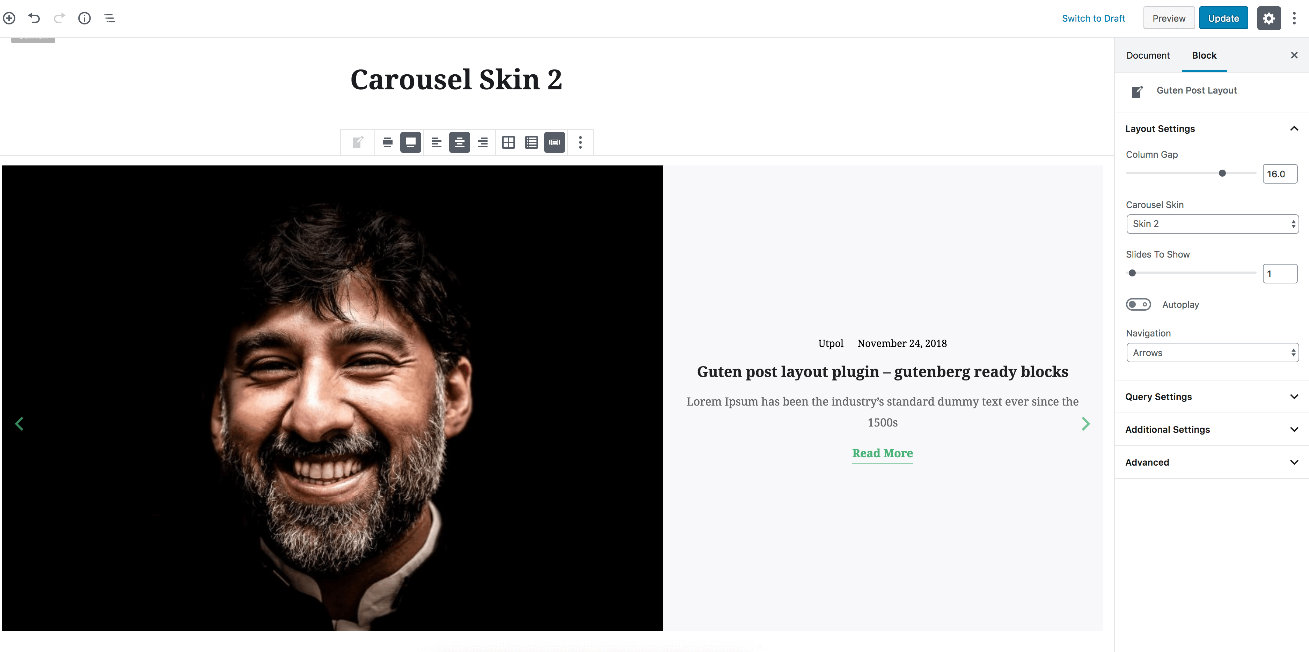The height and width of the screenshot is (652, 1309).
Task: Click the Update button
Action: tap(1223, 18)
